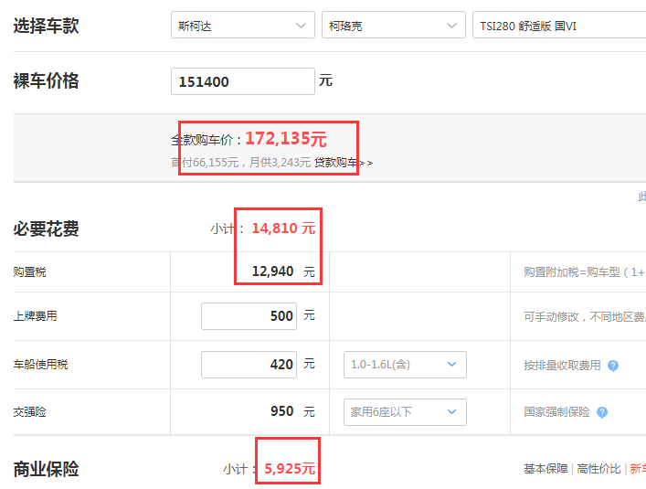The width and height of the screenshot is (646, 489).
Task: Select the 高性价比 insurance option
Action: [598, 468]
